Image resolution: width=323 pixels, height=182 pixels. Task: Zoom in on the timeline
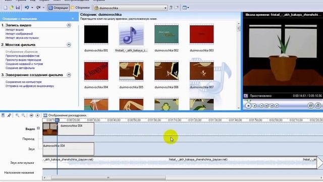pos(17,115)
